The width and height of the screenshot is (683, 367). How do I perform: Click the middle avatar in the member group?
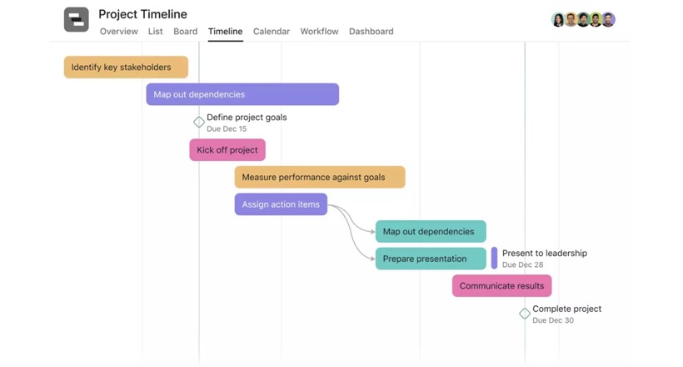(x=583, y=19)
